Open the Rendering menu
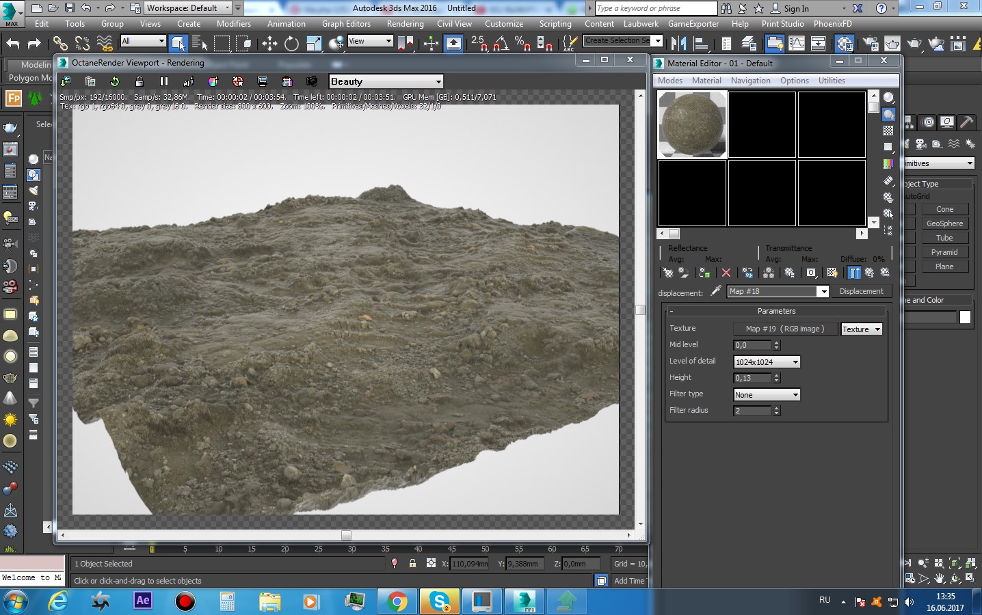 [405, 23]
